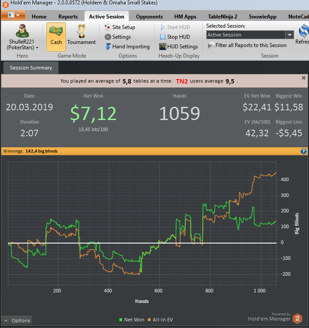Click the Duration value 2:07
Screen dimensions: 309x328
(x=29, y=133)
